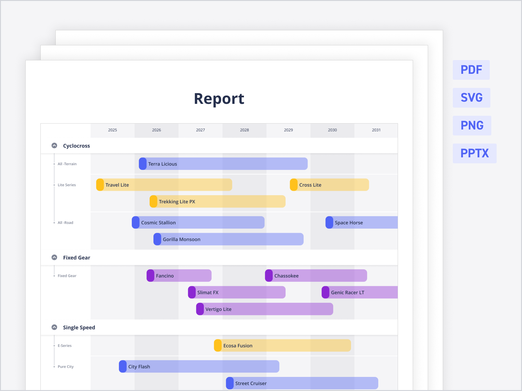522x391 pixels.
Task: Select the Gorilla Monsoon timeline bar
Action: pyautogui.click(x=229, y=239)
